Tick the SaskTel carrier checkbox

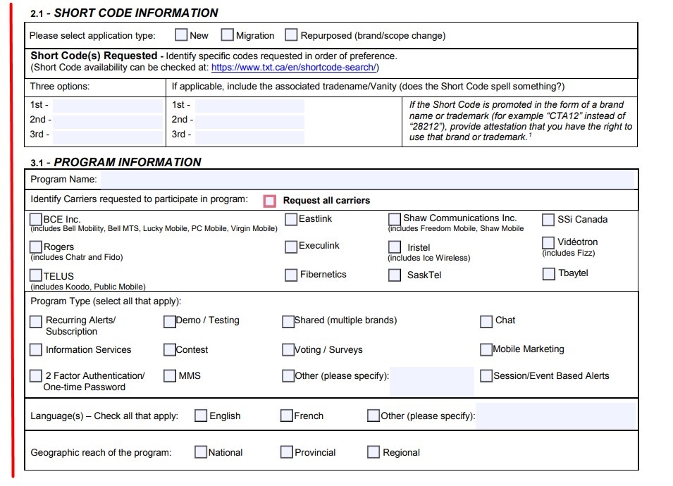(x=395, y=275)
